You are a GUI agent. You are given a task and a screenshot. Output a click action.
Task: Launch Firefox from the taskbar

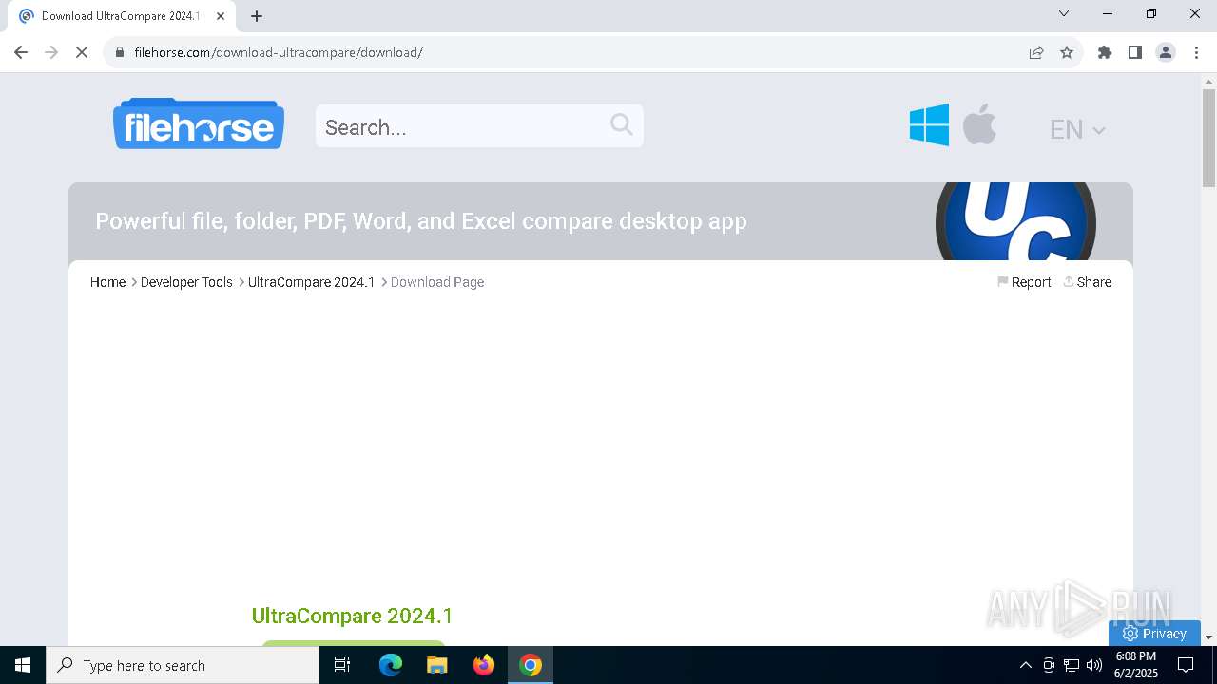click(x=484, y=665)
